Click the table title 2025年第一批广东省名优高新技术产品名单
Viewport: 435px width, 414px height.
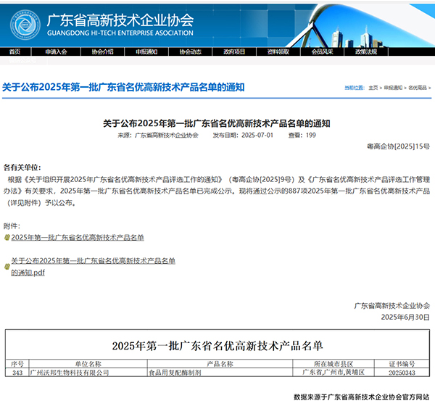pyautogui.click(x=217, y=346)
